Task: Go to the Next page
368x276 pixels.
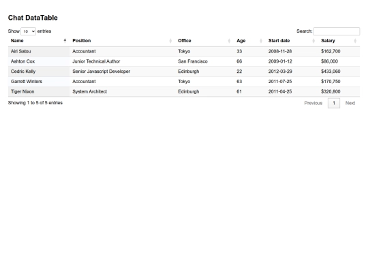Action: (350, 103)
